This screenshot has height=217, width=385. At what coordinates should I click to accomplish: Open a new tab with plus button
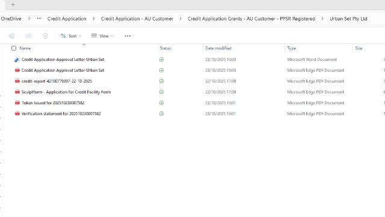(13, 5)
